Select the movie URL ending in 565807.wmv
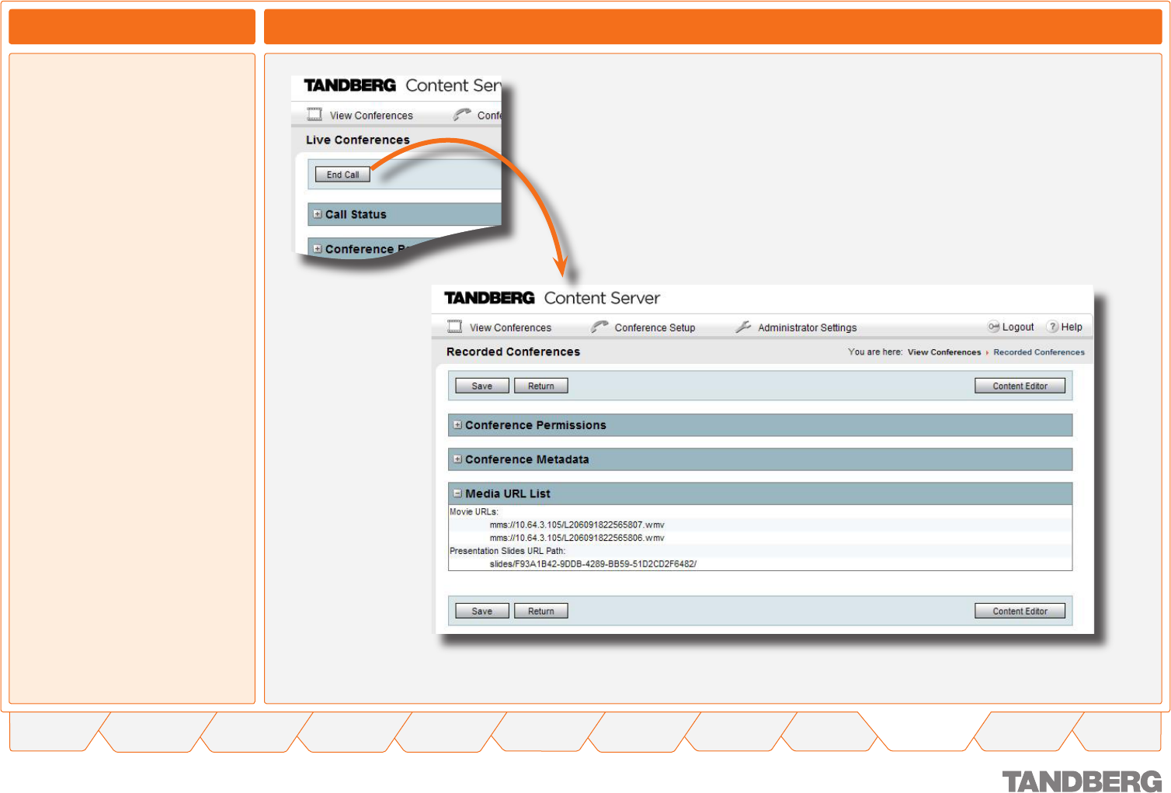Viewport: 1171px width, 793px height. coord(577,525)
